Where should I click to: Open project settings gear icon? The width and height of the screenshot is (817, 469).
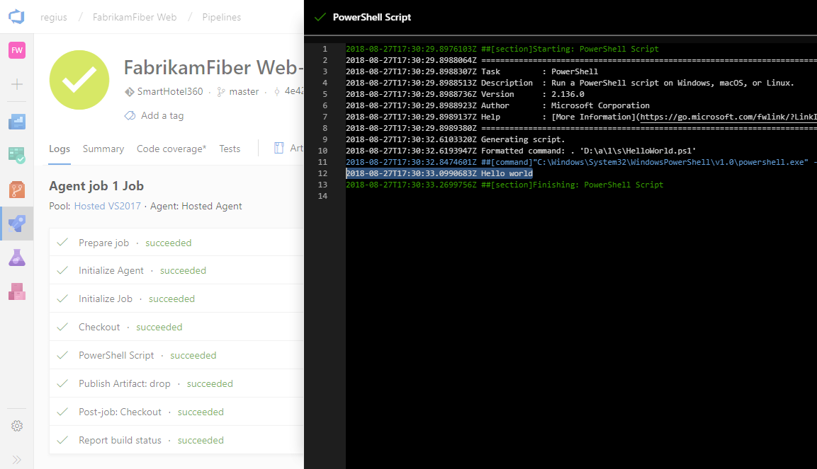(x=16, y=426)
